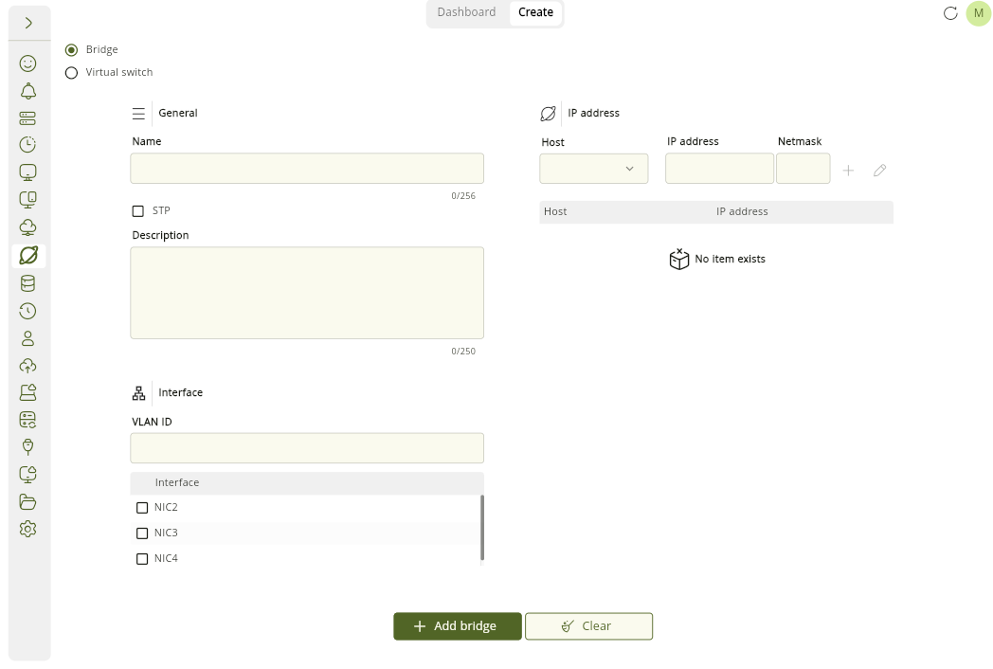Check the NIC4 interface checkbox
This screenshot has height=669, width=993.
pyautogui.click(x=142, y=559)
